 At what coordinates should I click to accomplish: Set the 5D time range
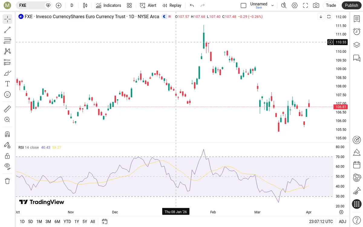[x=31, y=222]
